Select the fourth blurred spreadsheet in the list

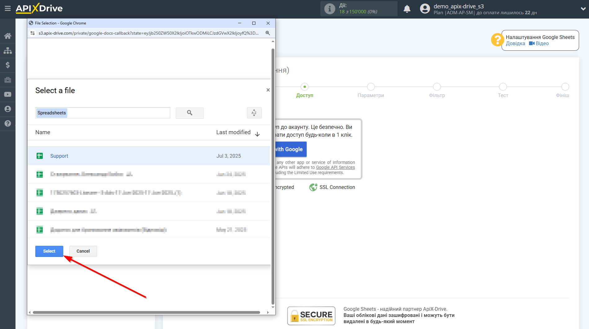coord(149,211)
